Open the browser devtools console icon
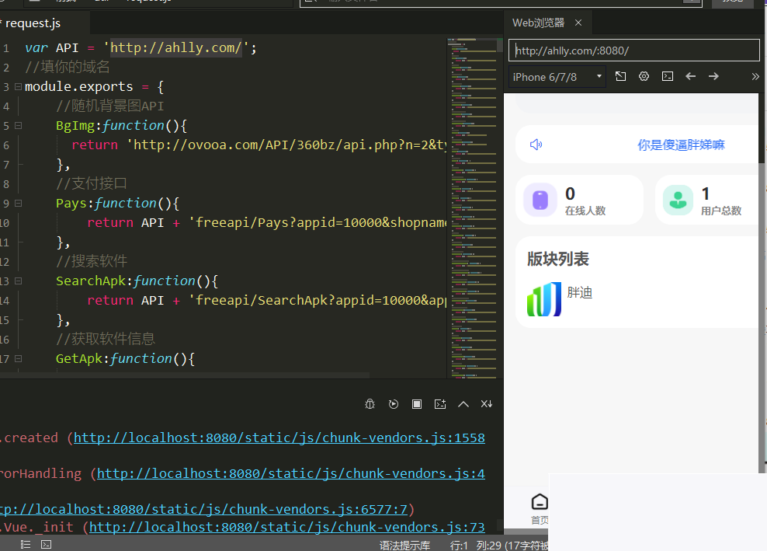 pos(667,76)
